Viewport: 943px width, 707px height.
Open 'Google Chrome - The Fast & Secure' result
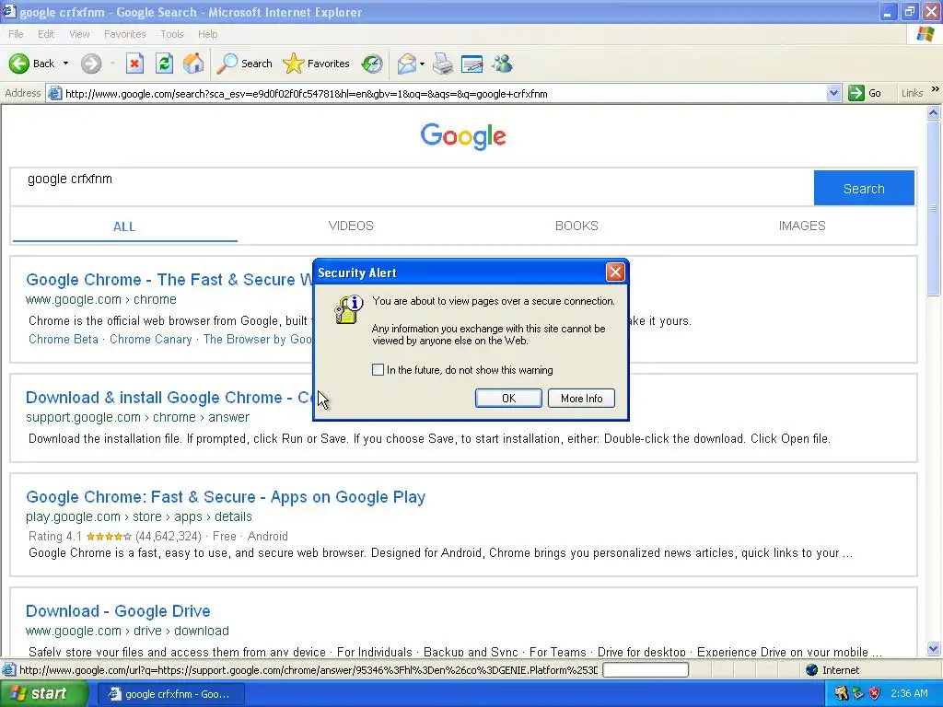point(169,280)
